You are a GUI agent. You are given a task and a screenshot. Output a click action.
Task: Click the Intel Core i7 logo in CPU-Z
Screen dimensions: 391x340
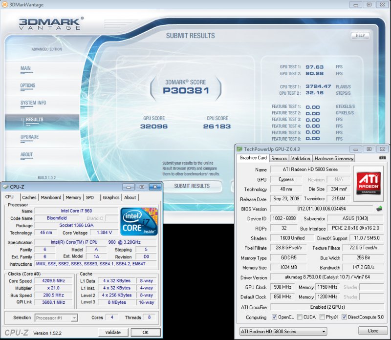(x=139, y=222)
